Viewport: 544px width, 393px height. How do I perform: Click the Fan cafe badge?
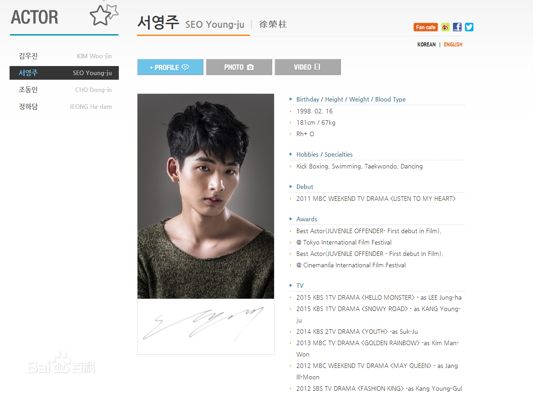point(426,27)
